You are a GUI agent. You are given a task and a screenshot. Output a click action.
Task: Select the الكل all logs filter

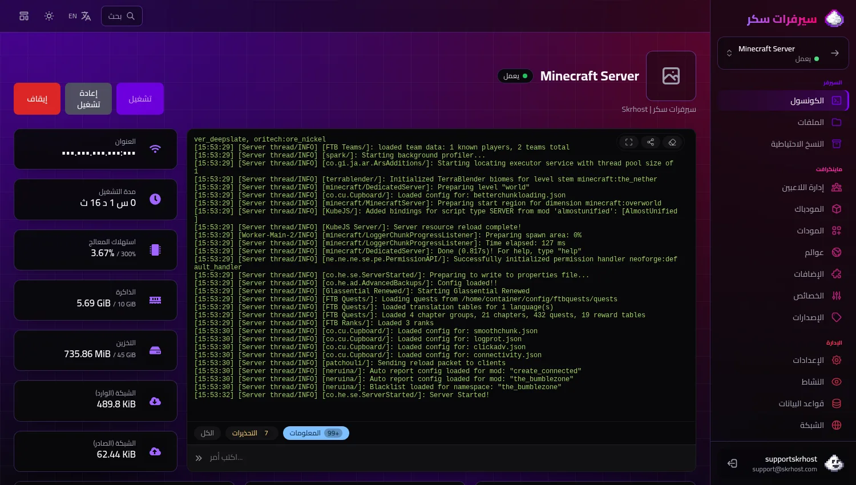208,433
